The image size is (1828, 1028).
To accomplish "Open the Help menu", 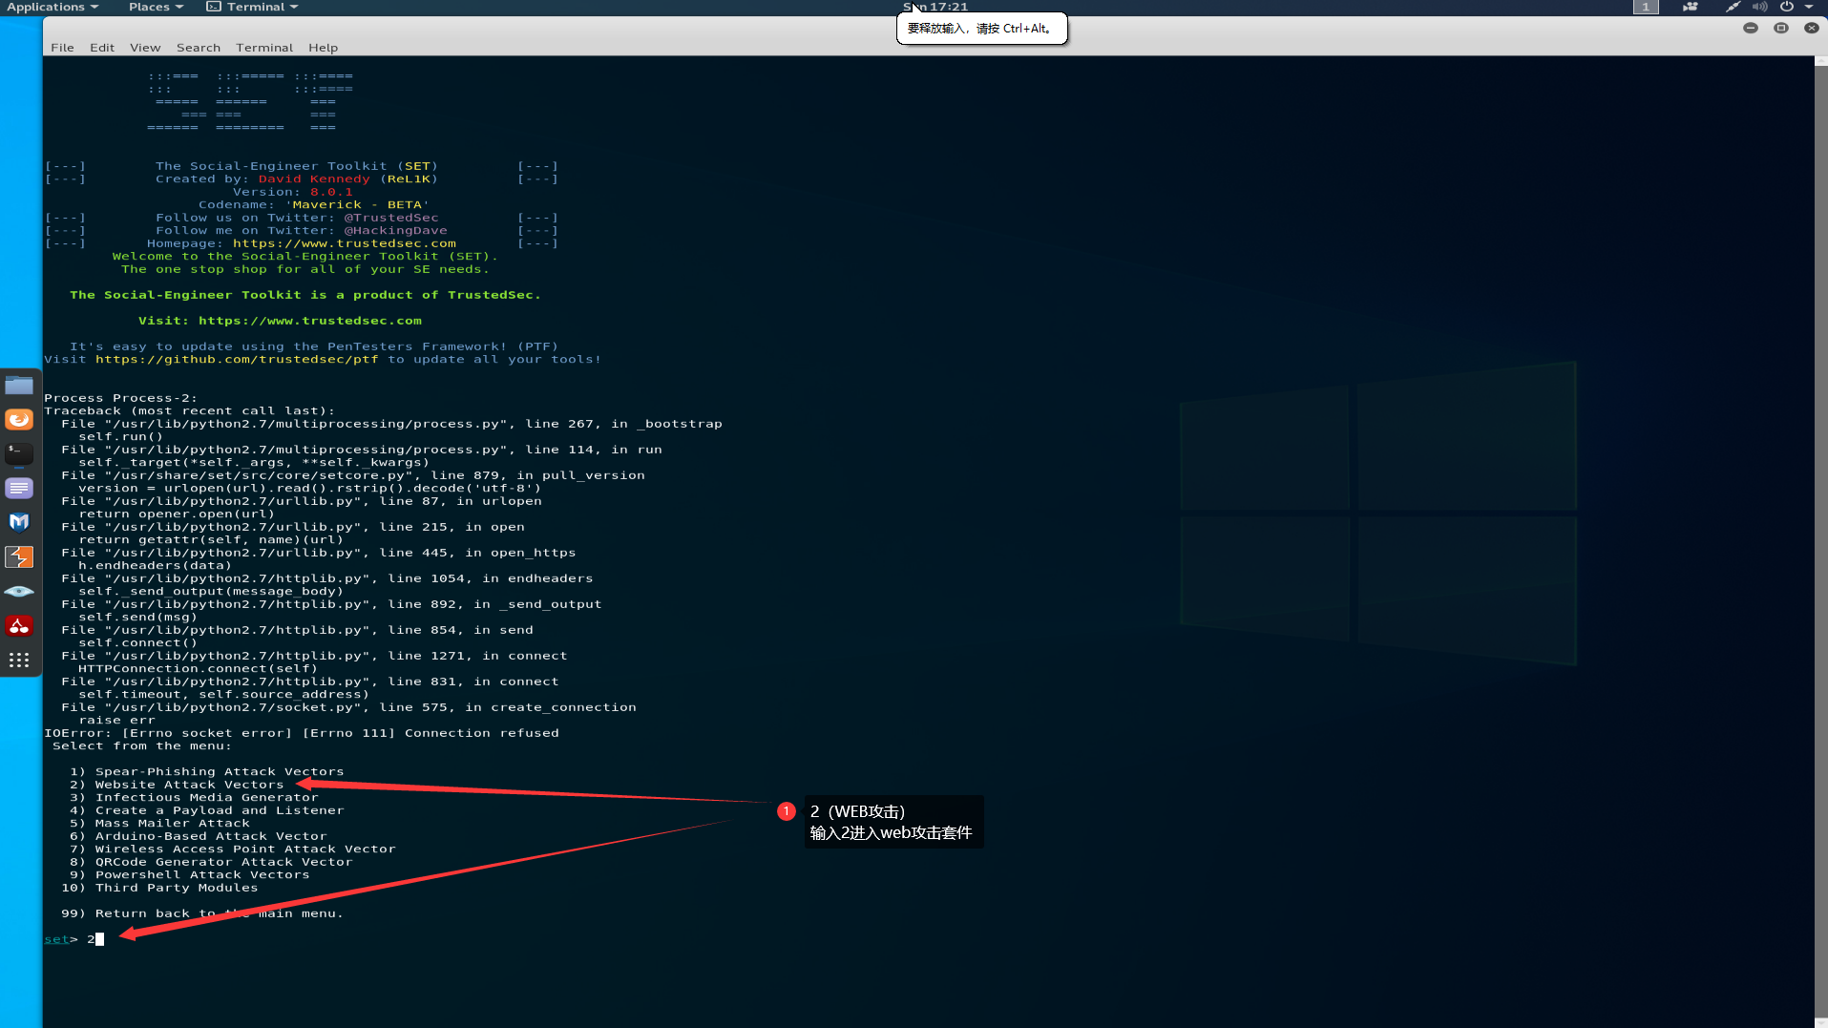I will pos(323,48).
